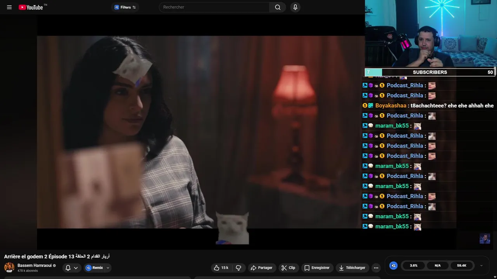Open the YouTube hamburger guide menu

pyautogui.click(x=9, y=7)
